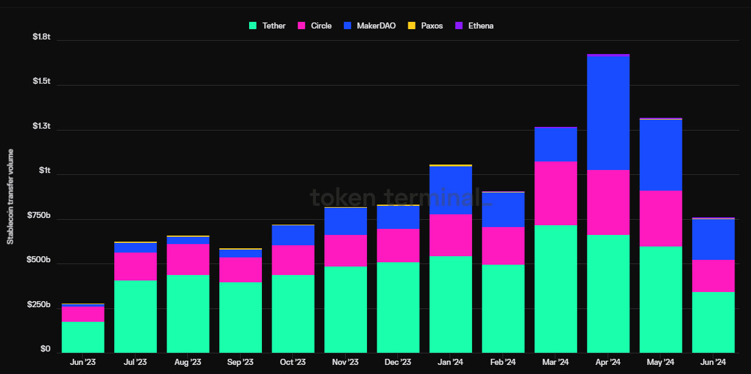Click the Apr '24 x-axis label

pos(608,362)
